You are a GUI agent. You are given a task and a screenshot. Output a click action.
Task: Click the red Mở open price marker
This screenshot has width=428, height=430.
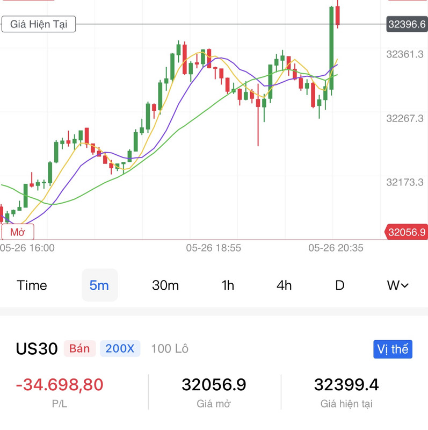point(18,232)
